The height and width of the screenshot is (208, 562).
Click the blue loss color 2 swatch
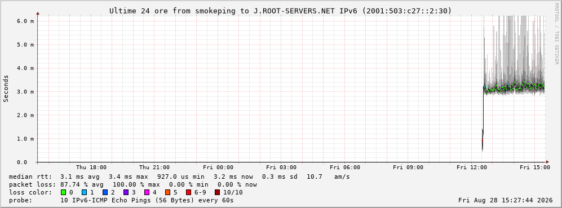(x=105, y=192)
